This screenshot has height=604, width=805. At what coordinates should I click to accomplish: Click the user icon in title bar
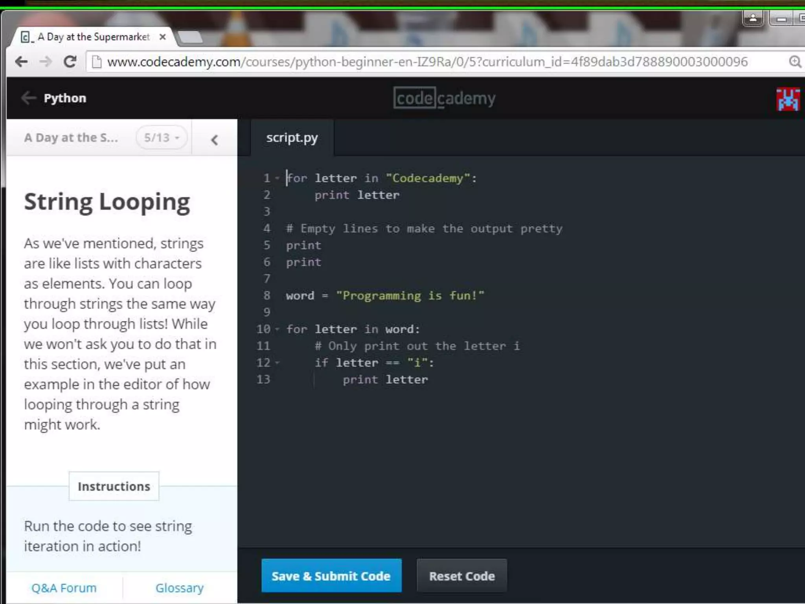point(753,18)
